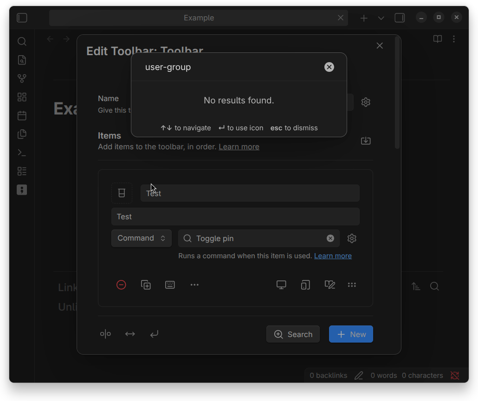Screen dimensions: 478x401
Task: Open Search in the left ribbon
Action: [x=22, y=41]
